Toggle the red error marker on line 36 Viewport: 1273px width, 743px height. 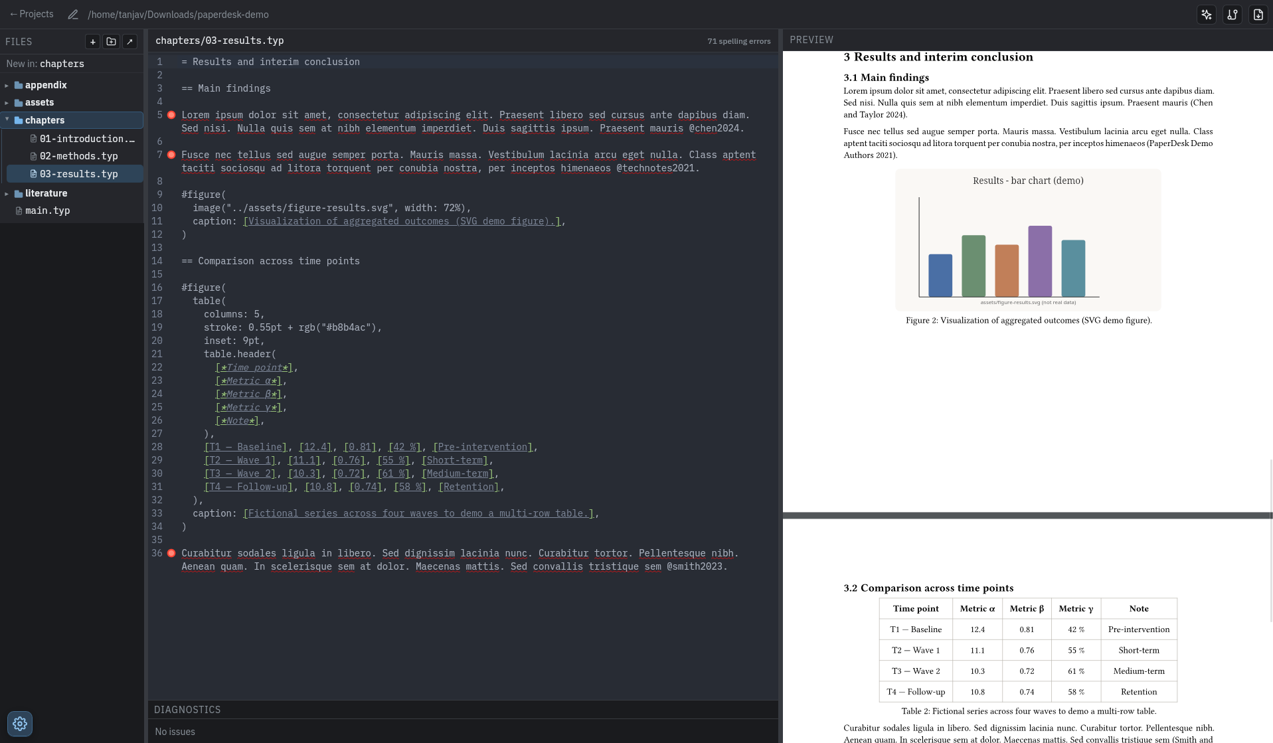pyautogui.click(x=171, y=553)
